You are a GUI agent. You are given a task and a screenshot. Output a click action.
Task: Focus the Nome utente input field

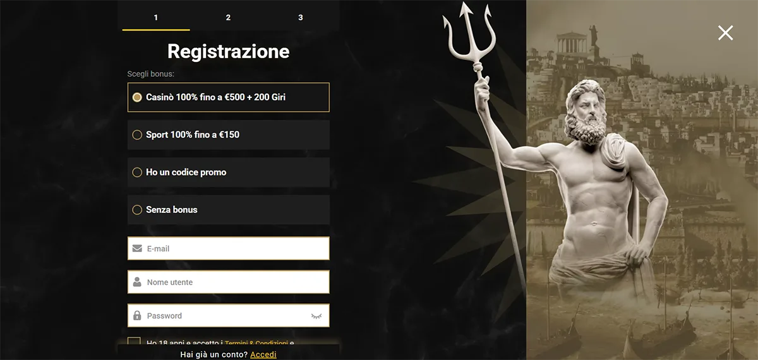tap(228, 282)
